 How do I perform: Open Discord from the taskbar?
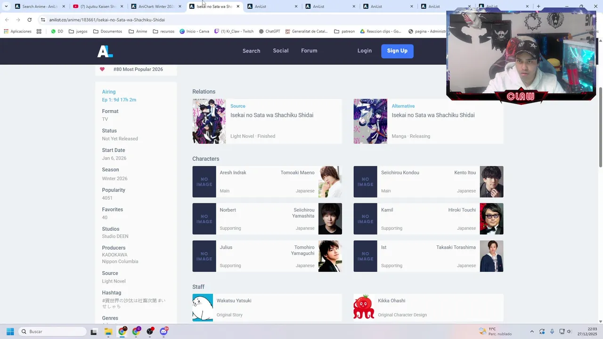[x=164, y=331]
